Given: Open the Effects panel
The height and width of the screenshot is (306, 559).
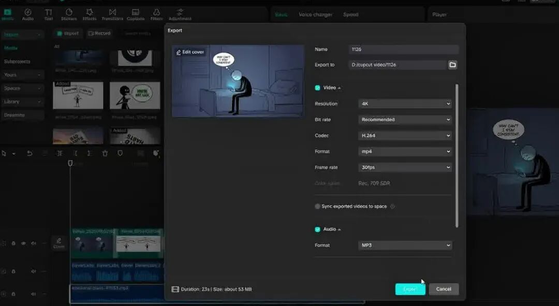Looking at the screenshot, I should pos(90,14).
